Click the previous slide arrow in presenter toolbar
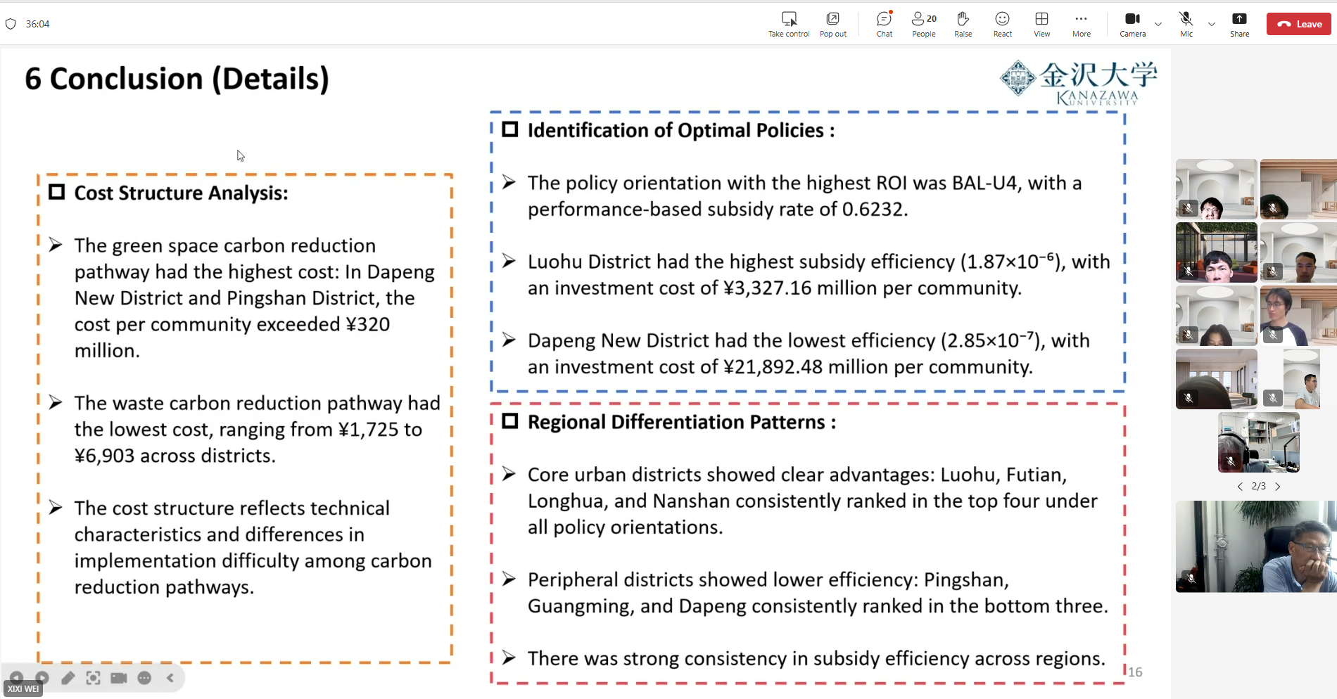Screen dimensions: 1337x699 [16, 678]
